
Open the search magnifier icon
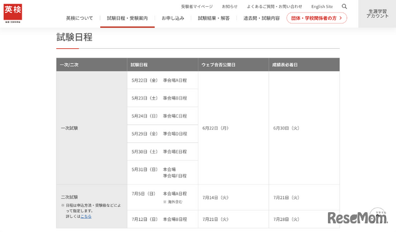tap(344, 7)
